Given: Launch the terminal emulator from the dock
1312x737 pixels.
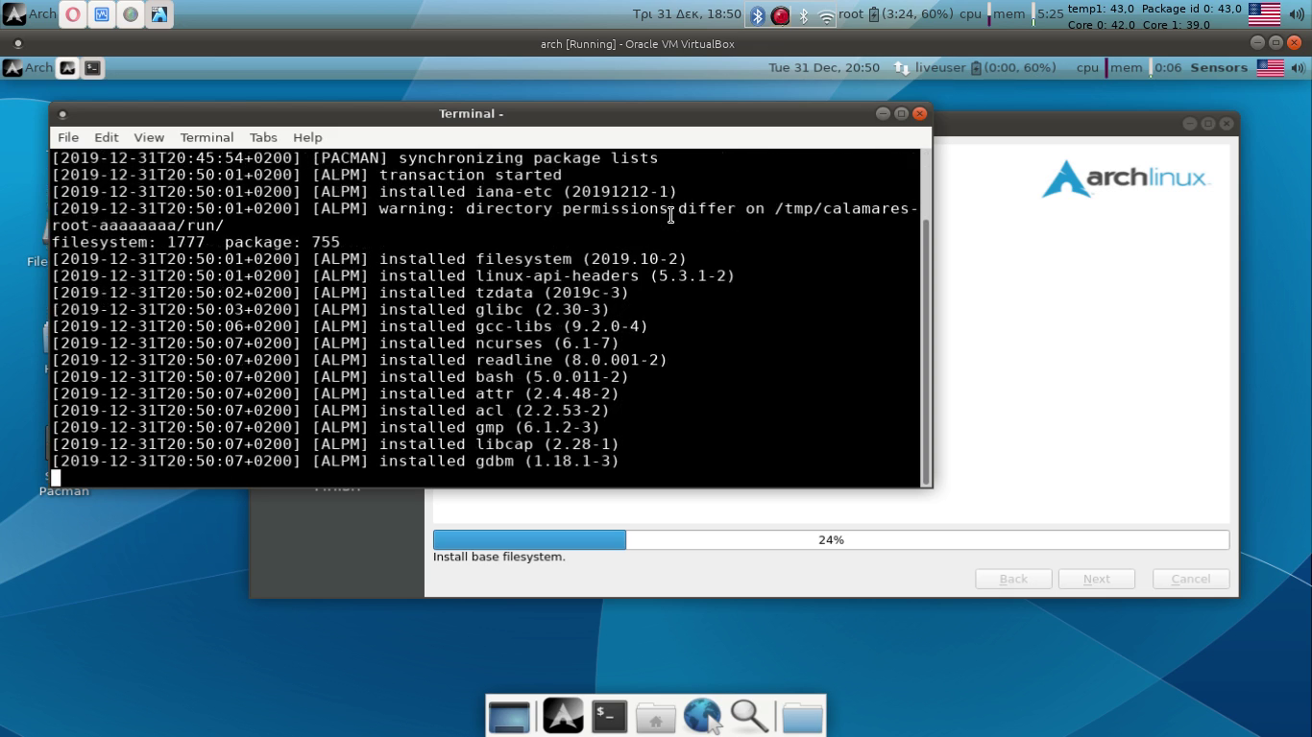Looking at the screenshot, I should (608, 715).
